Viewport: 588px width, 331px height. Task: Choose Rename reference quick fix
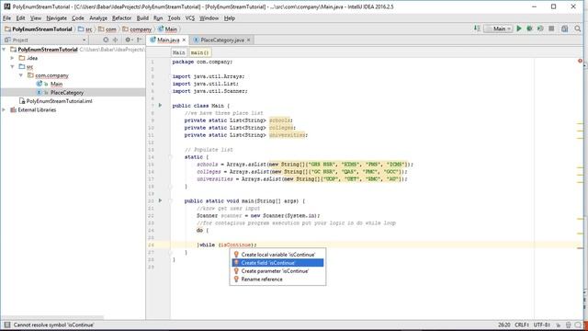(x=277, y=280)
